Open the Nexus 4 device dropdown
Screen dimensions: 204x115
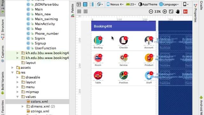tap(115, 4)
